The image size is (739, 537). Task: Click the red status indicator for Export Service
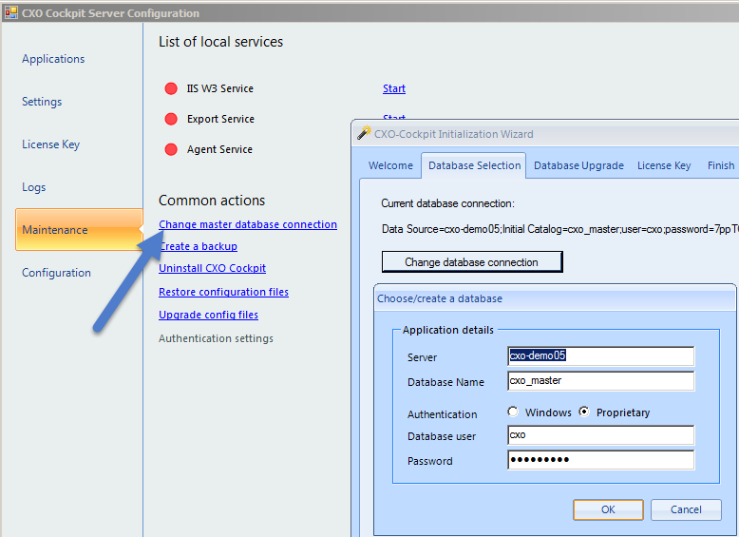171,119
